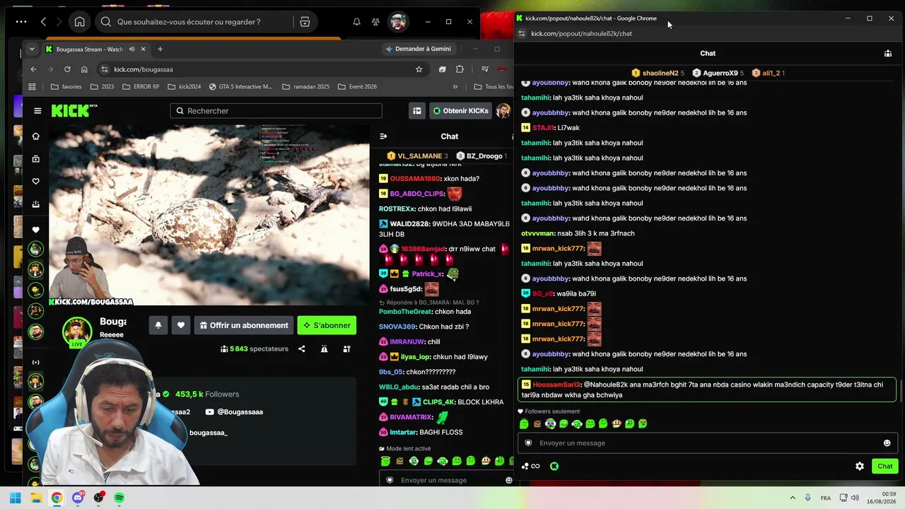Open a new Chrome tab
The width and height of the screenshot is (905, 509).
coord(160,49)
